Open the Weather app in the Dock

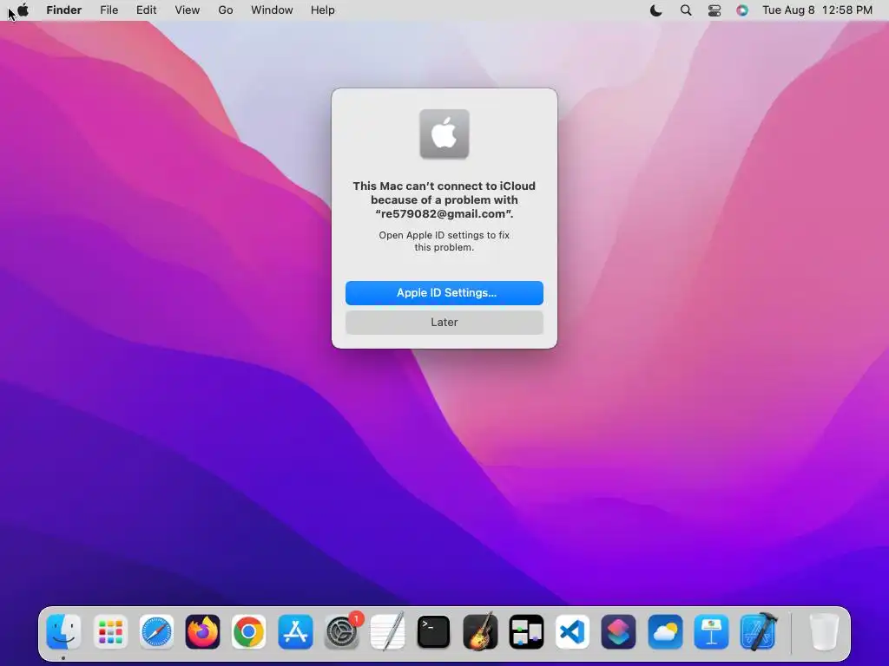click(x=665, y=631)
